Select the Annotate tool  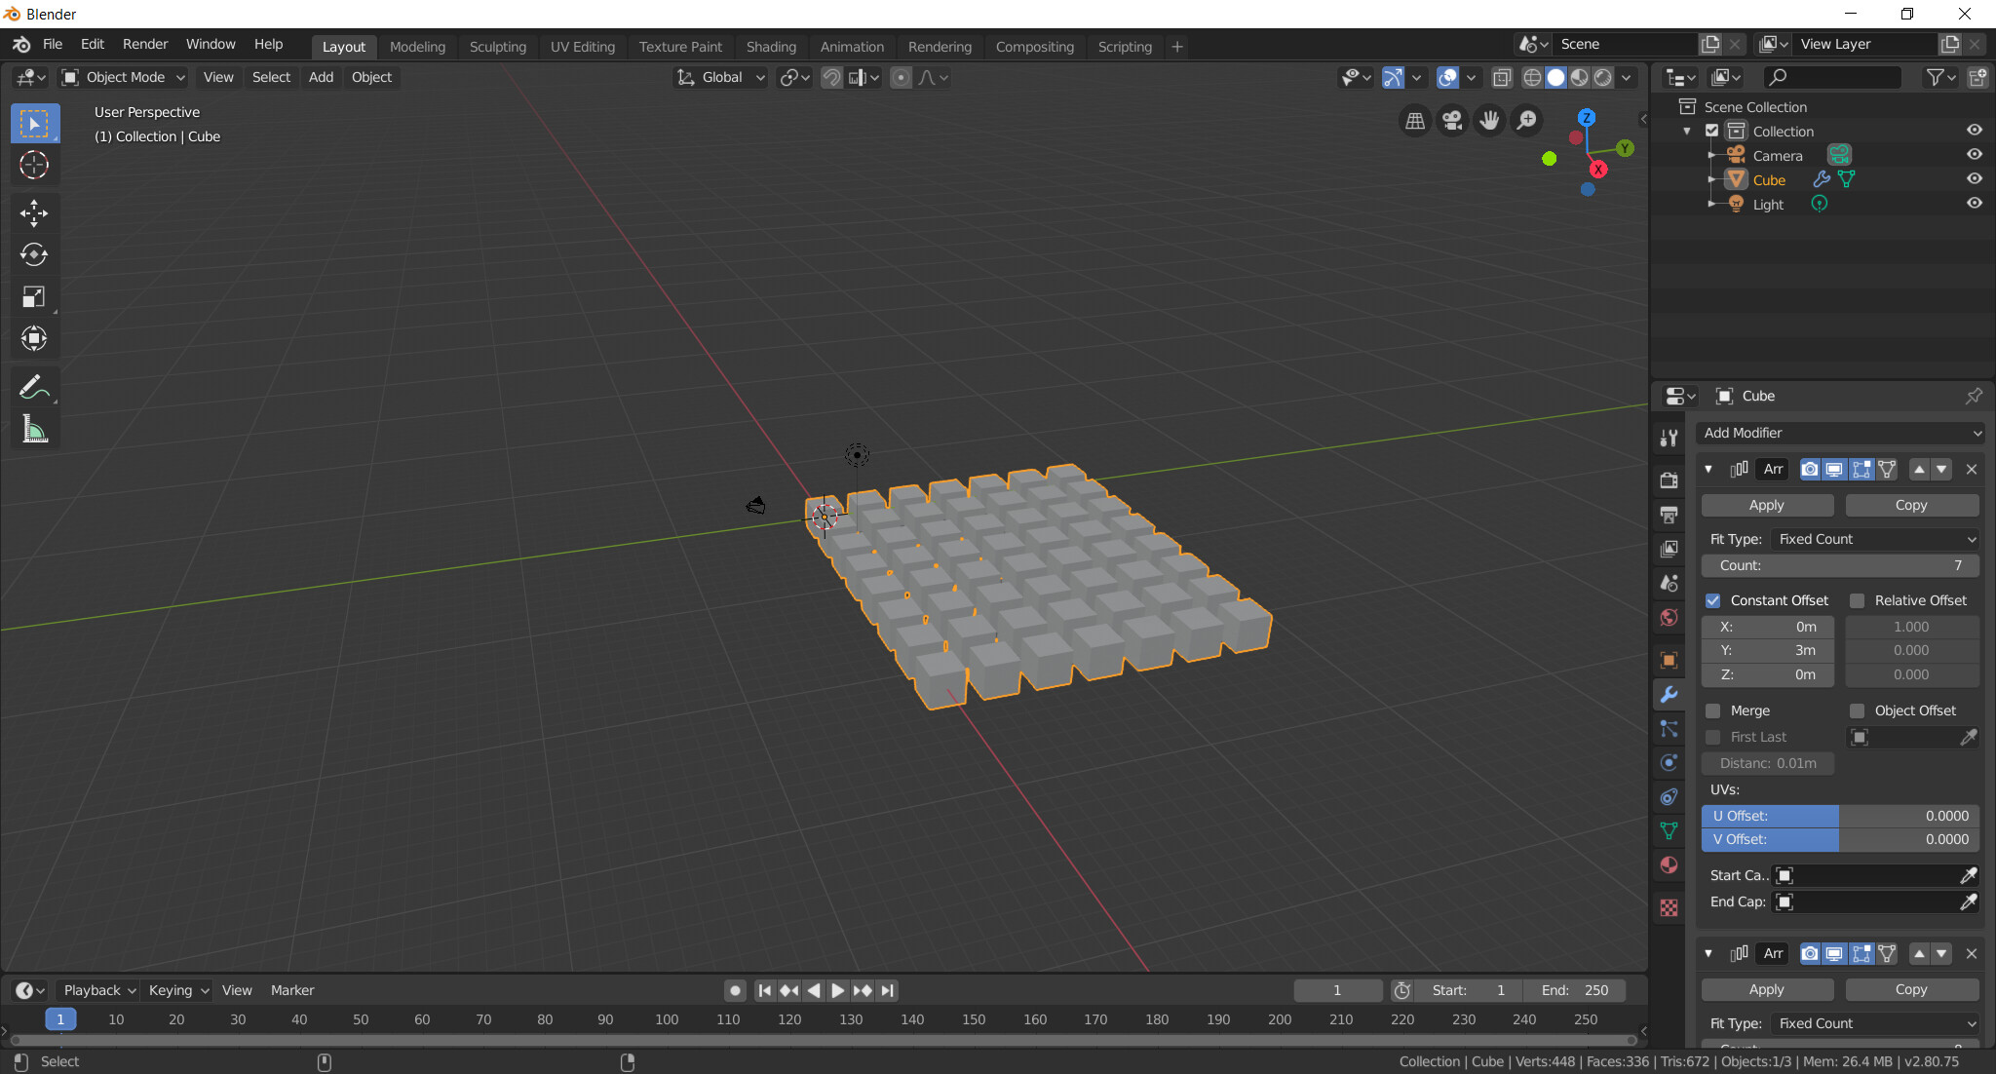click(34, 387)
